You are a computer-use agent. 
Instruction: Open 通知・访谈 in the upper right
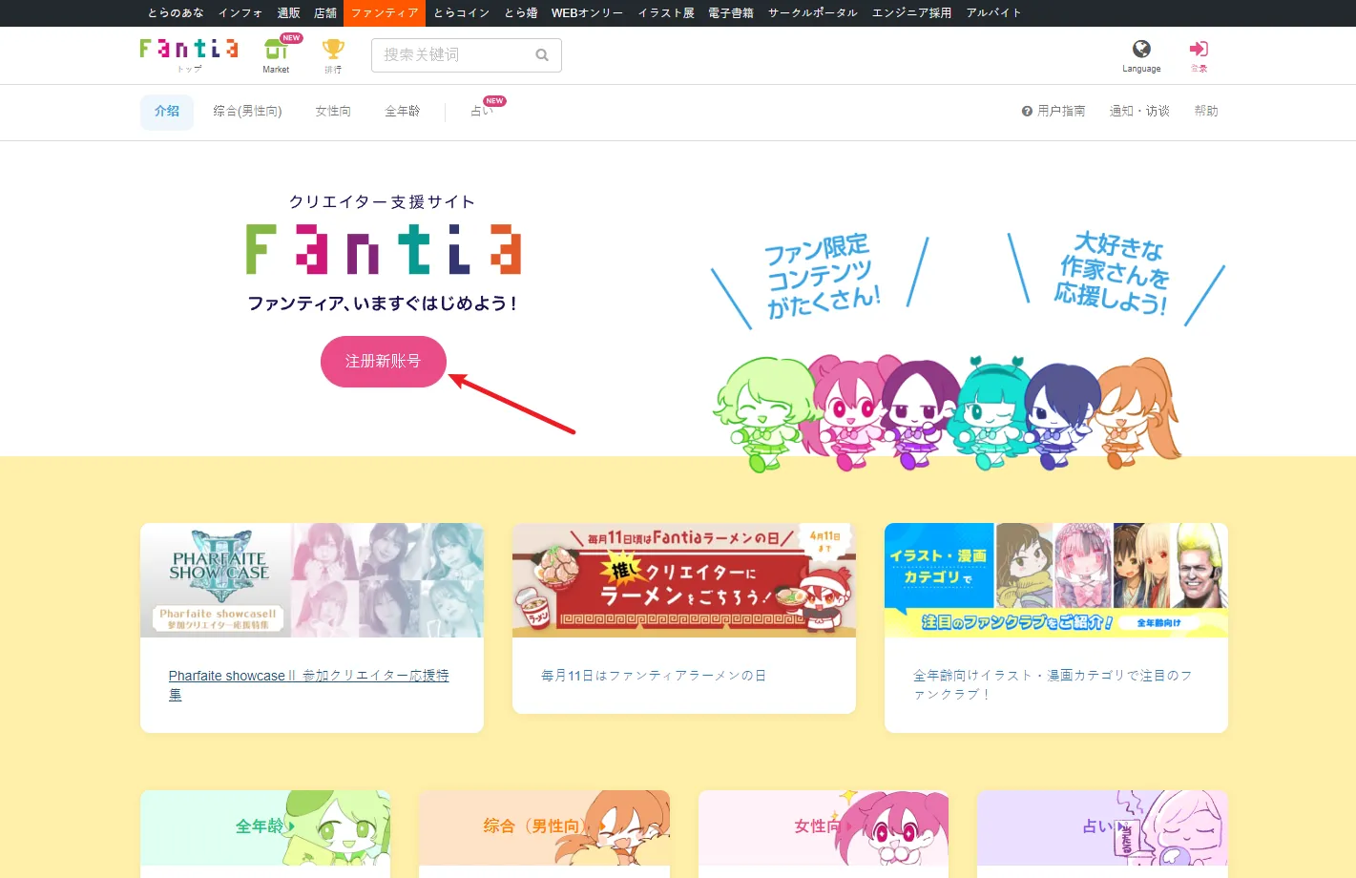1139,111
